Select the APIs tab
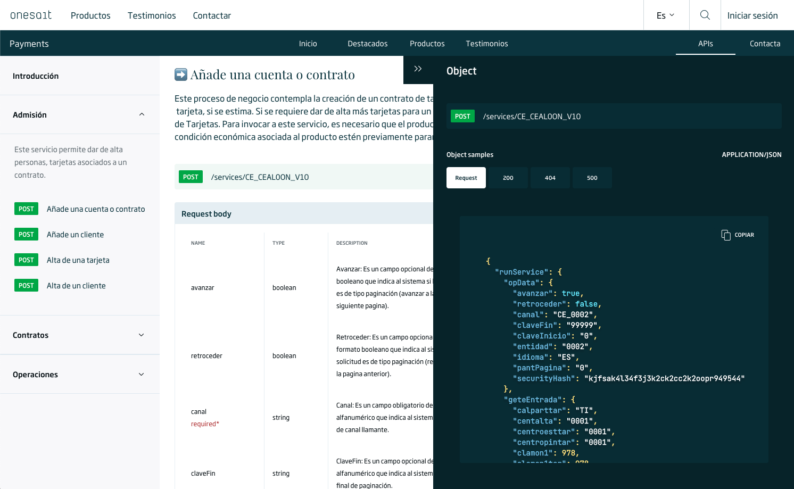 click(x=706, y=44)
